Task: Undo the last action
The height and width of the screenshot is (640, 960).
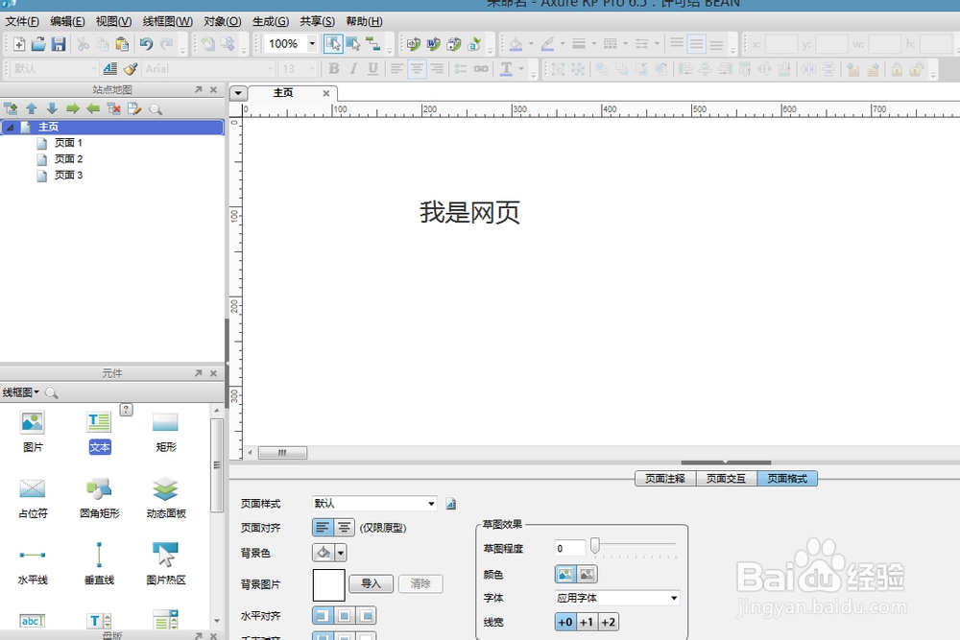Action: [146, 44]
